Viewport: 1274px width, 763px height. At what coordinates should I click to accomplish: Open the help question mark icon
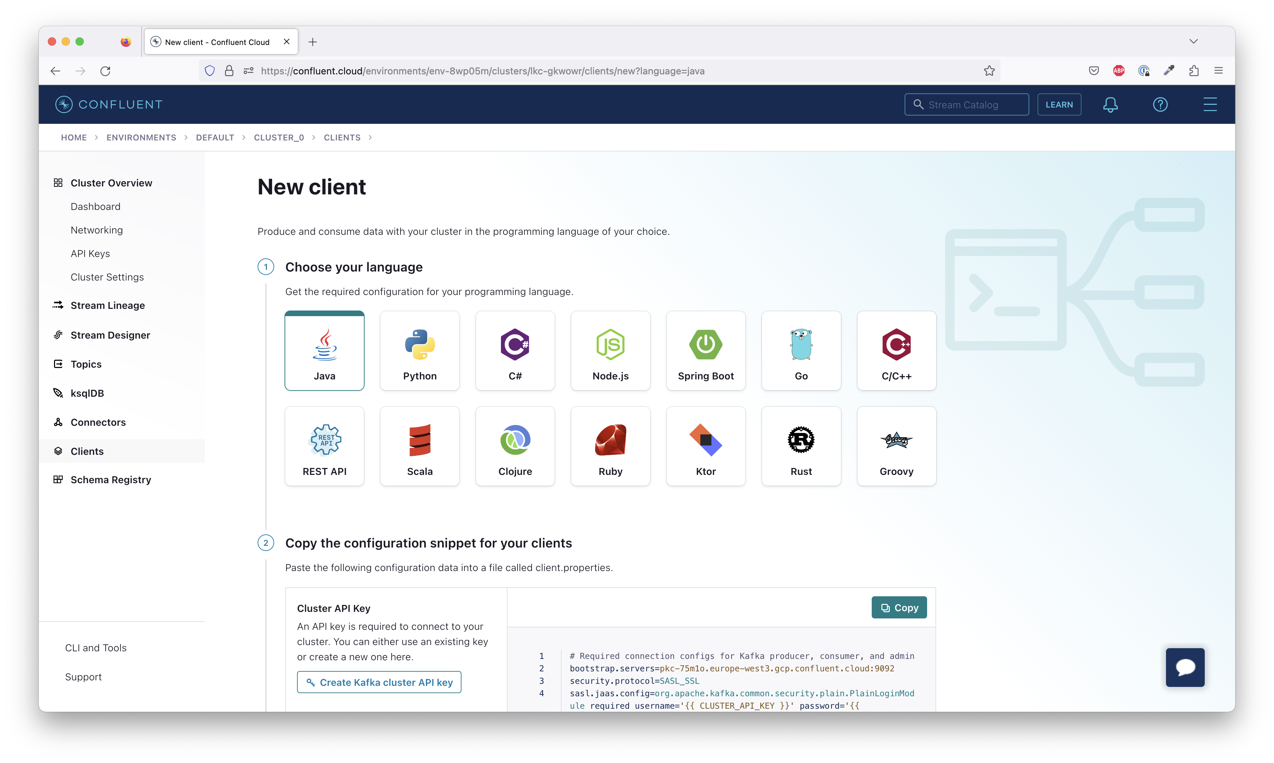pos(1160,105)
